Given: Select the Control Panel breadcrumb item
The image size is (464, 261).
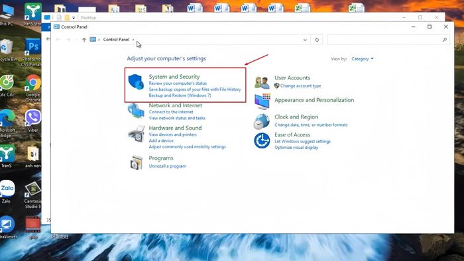Looking at the screenshot, I should (116, 40).
